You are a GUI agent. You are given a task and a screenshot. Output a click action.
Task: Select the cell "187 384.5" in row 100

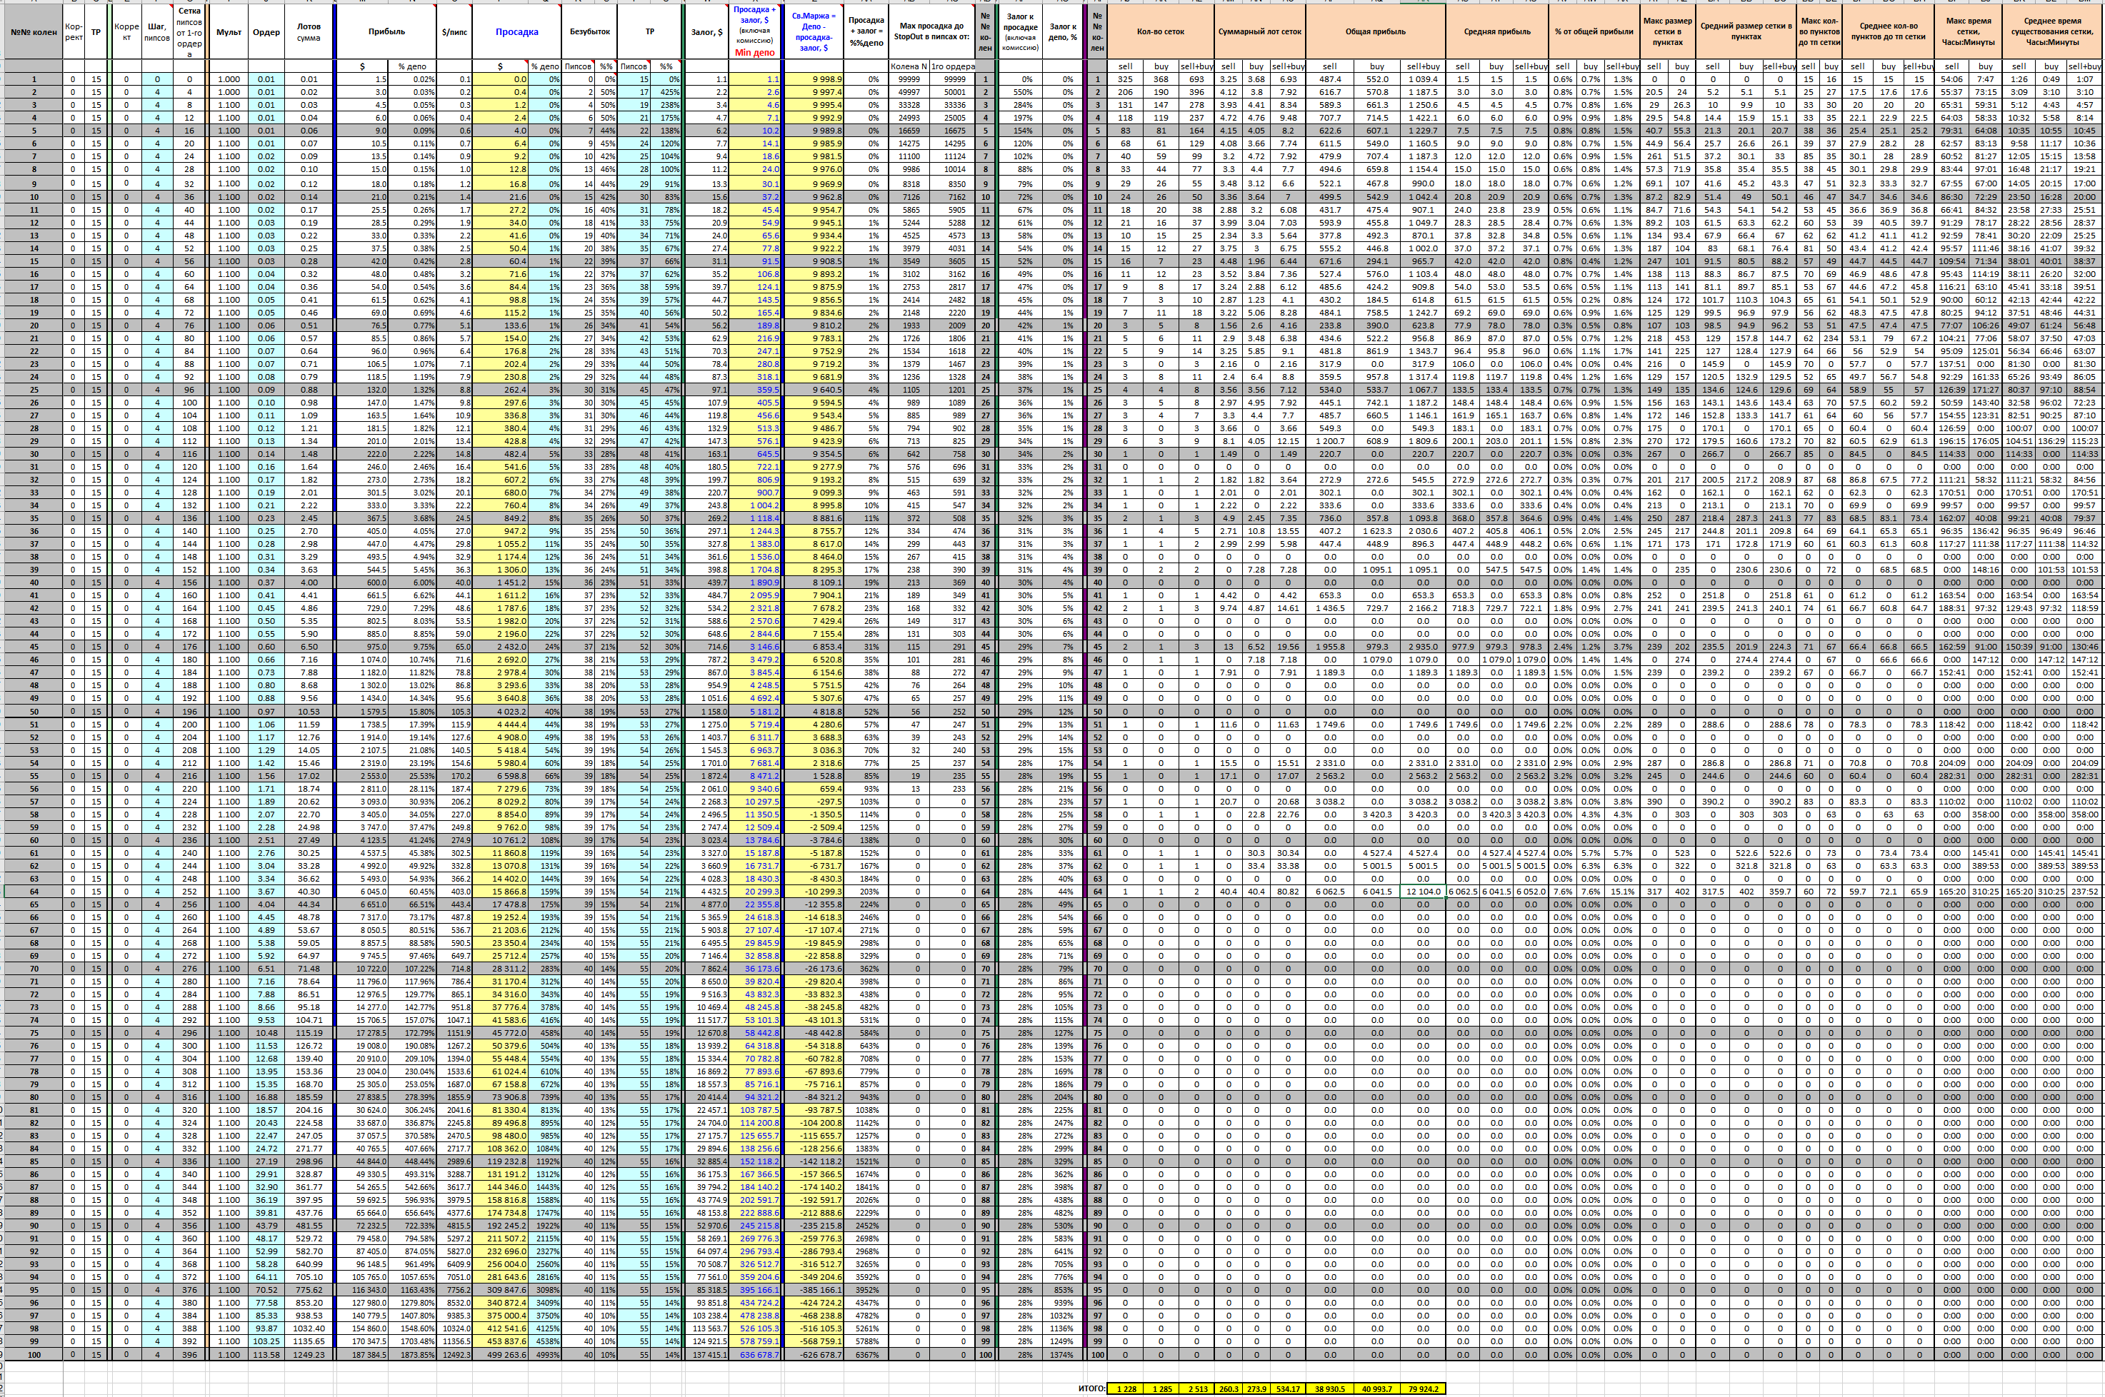pos(363,1354)
